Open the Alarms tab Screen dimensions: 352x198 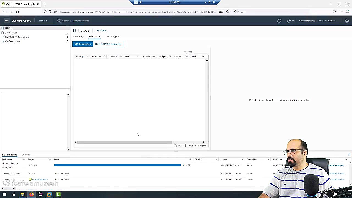tap(26, 155)
